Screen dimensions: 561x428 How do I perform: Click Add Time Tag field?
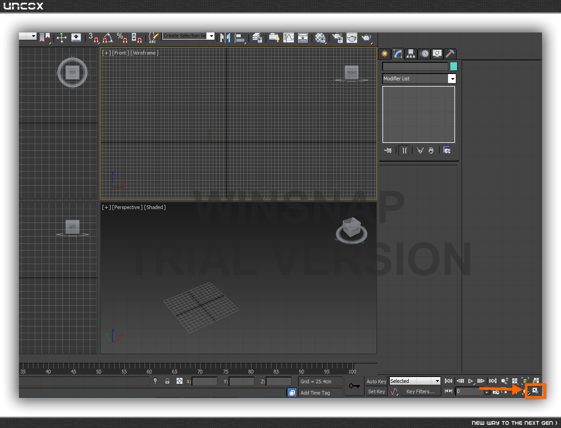[x=321, y=393]
